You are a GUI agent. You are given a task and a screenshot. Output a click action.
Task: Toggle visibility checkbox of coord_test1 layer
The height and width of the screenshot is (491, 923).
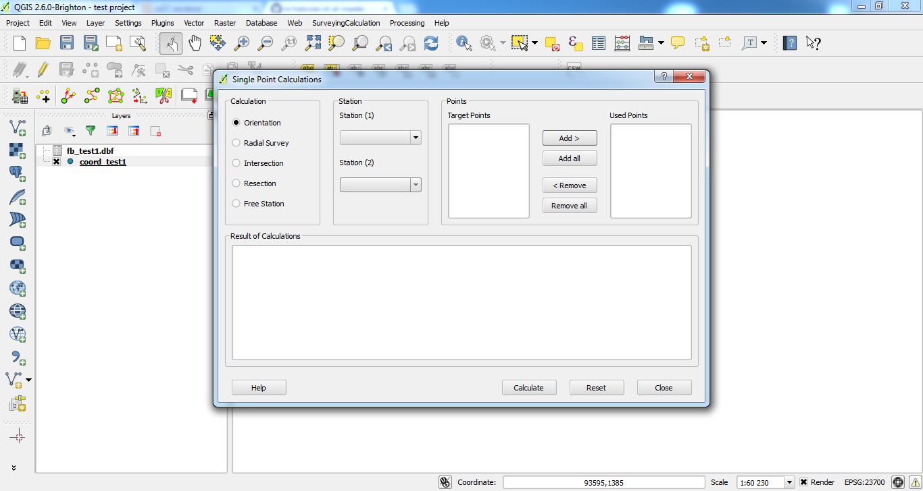pyautogui.click(x=57, y=162)
